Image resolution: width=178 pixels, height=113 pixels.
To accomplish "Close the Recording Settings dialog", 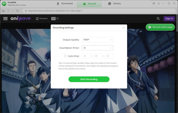I will (124, 28).
